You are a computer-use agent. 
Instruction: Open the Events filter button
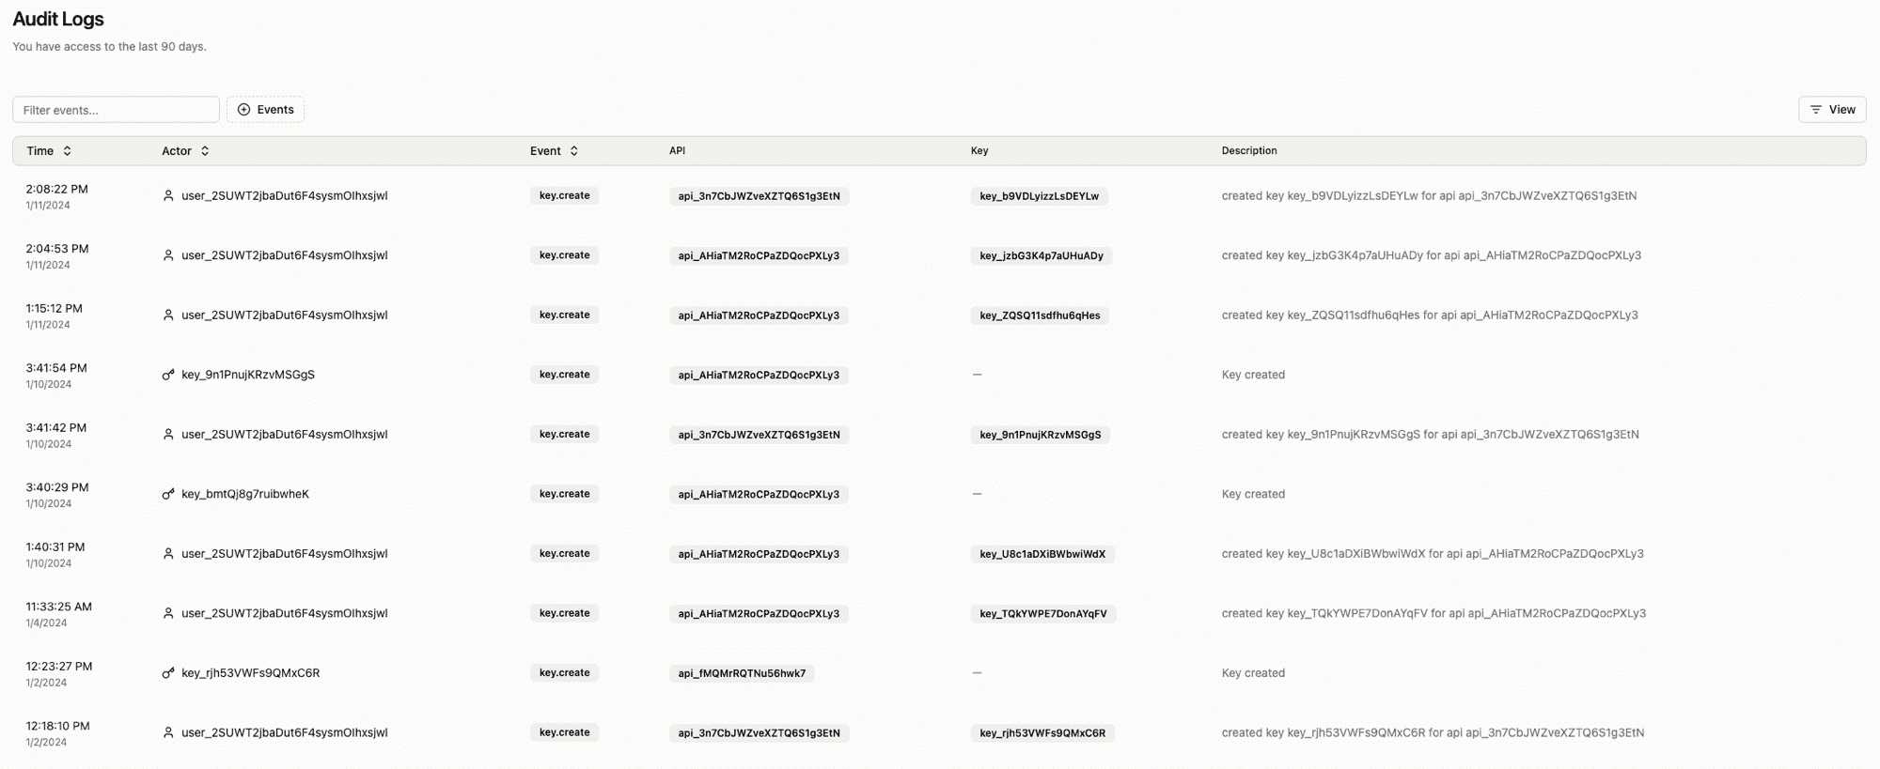coord(265,110)
